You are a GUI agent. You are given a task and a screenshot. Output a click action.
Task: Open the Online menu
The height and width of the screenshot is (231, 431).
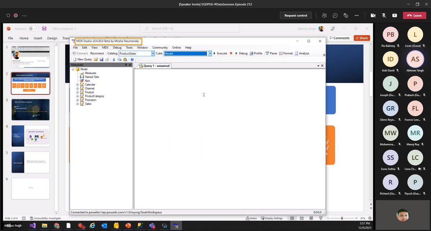tap(176, 47)
